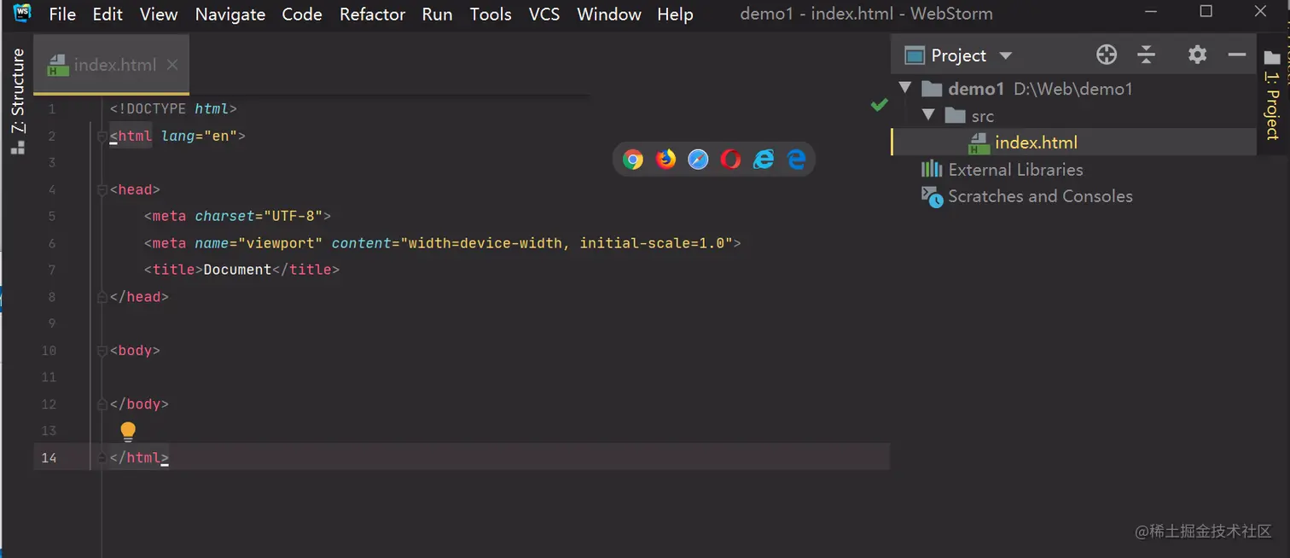Click the External Libraries icon

(931, 169)
